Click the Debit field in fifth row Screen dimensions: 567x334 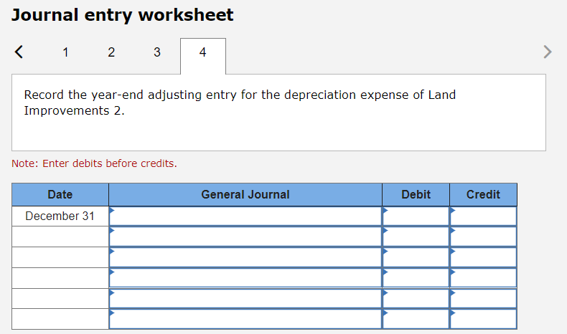coord(416,298)
